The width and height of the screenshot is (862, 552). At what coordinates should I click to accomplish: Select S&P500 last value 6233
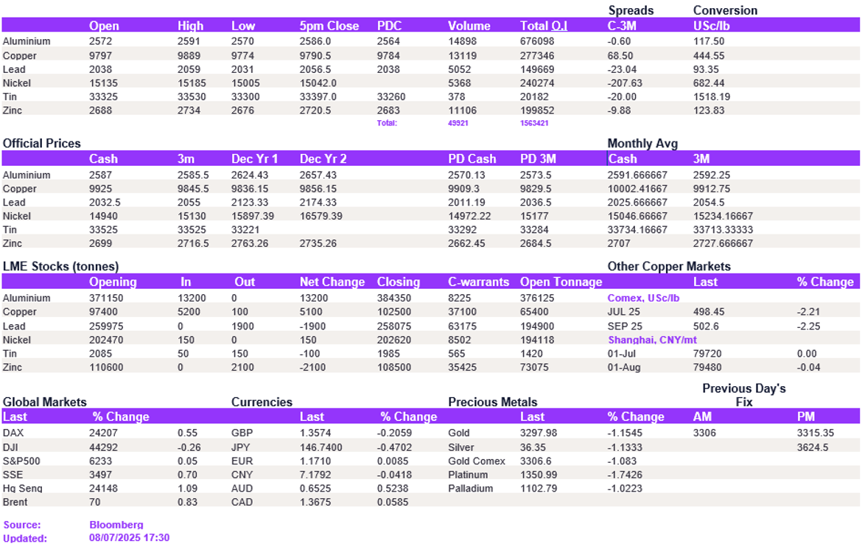[x=101, y=461]
